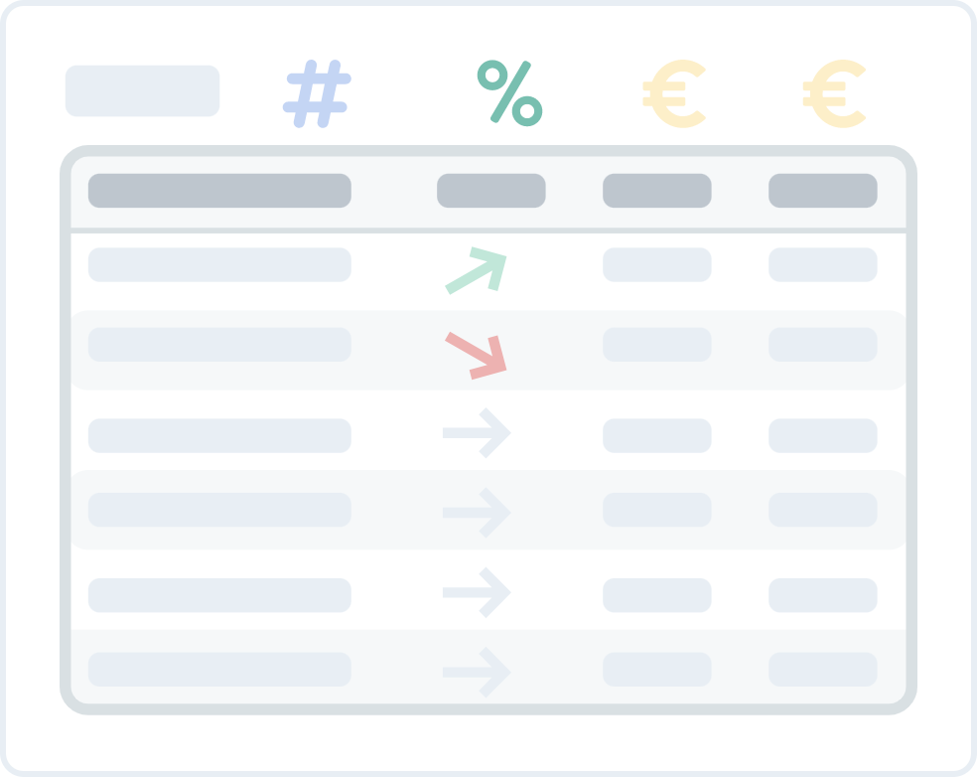Click the wide first column header
This screenshot has width=977, height=777.
219,191
